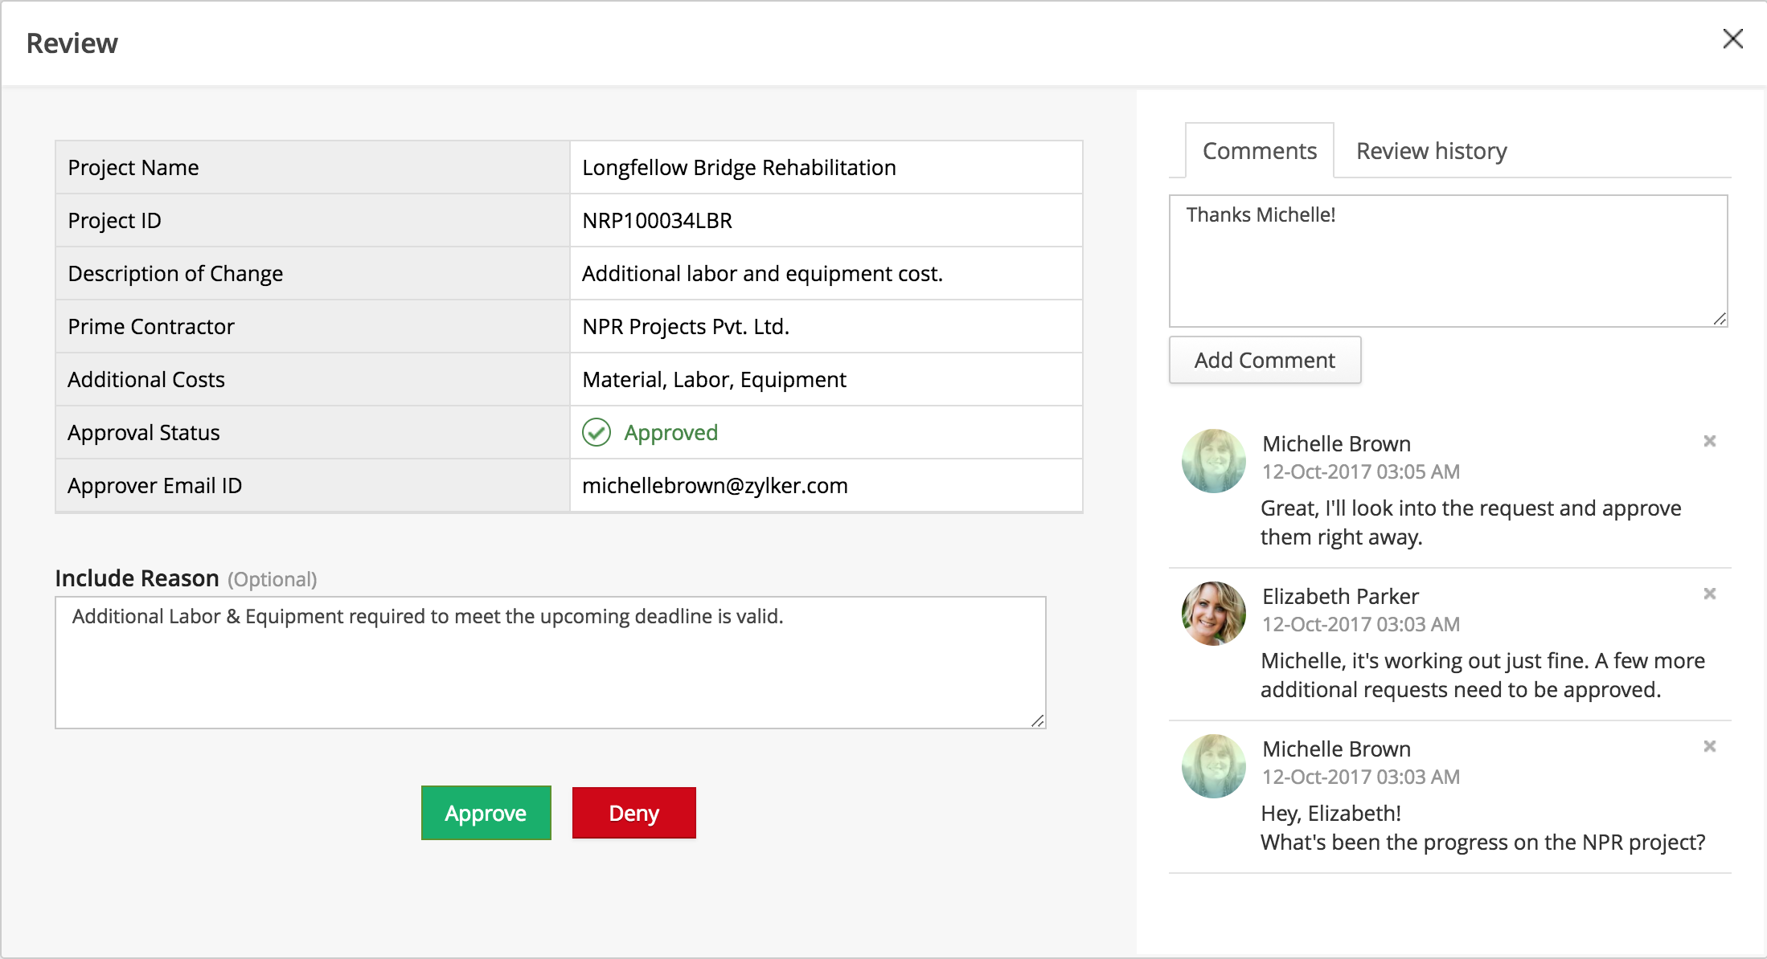Viewport: 1767px width, 959px height.
Task: Click the Add Comment button
Action: click(x=1264, y=360)
